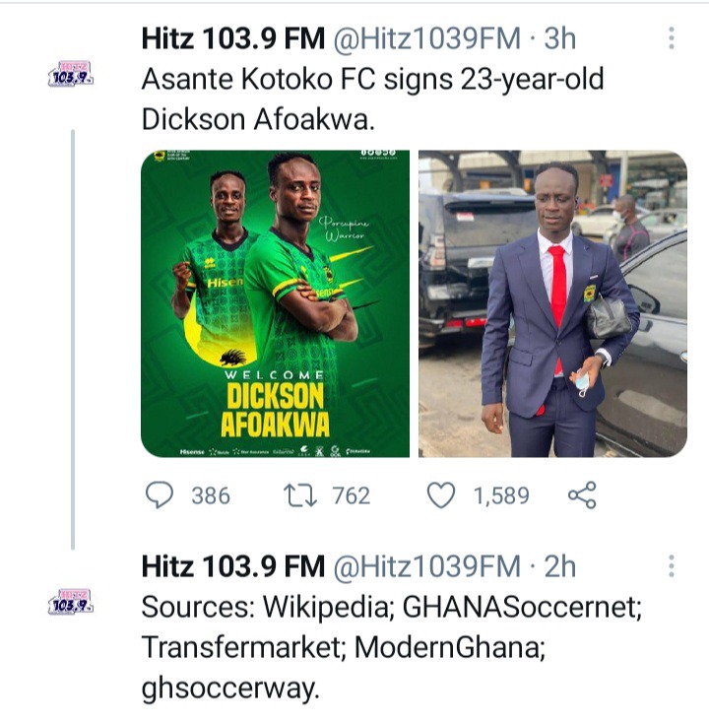The image size is (709, 722).
Task: Open the 2h timestamp link
Action: pos(560,566)
